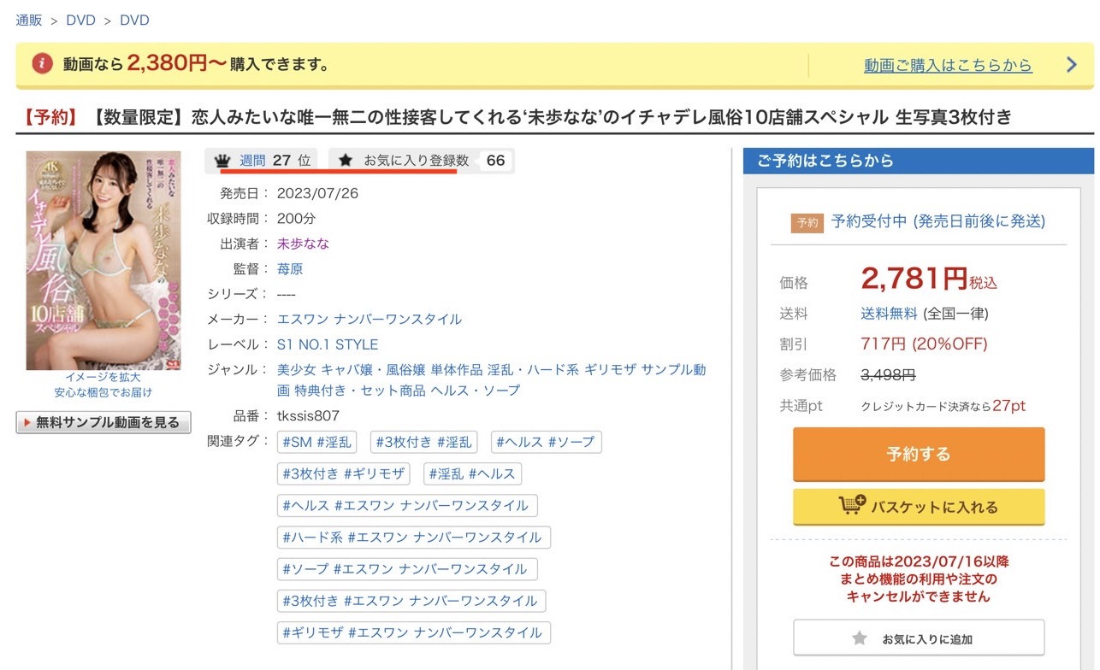Click the right chevron arrow in the banner

coord(1071,65)
